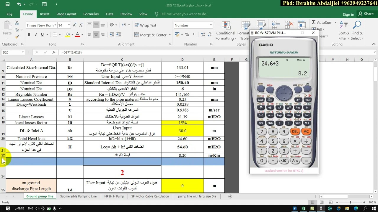Switch to the Formulas ribbon tab

point(91,14)
